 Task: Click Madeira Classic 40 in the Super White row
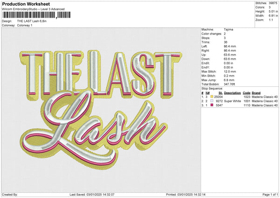[x=265, y=101]
